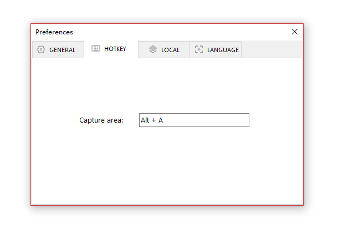
Task: Open the LOCAL tab
Action: pyautogui.click(x=164, y=50)
